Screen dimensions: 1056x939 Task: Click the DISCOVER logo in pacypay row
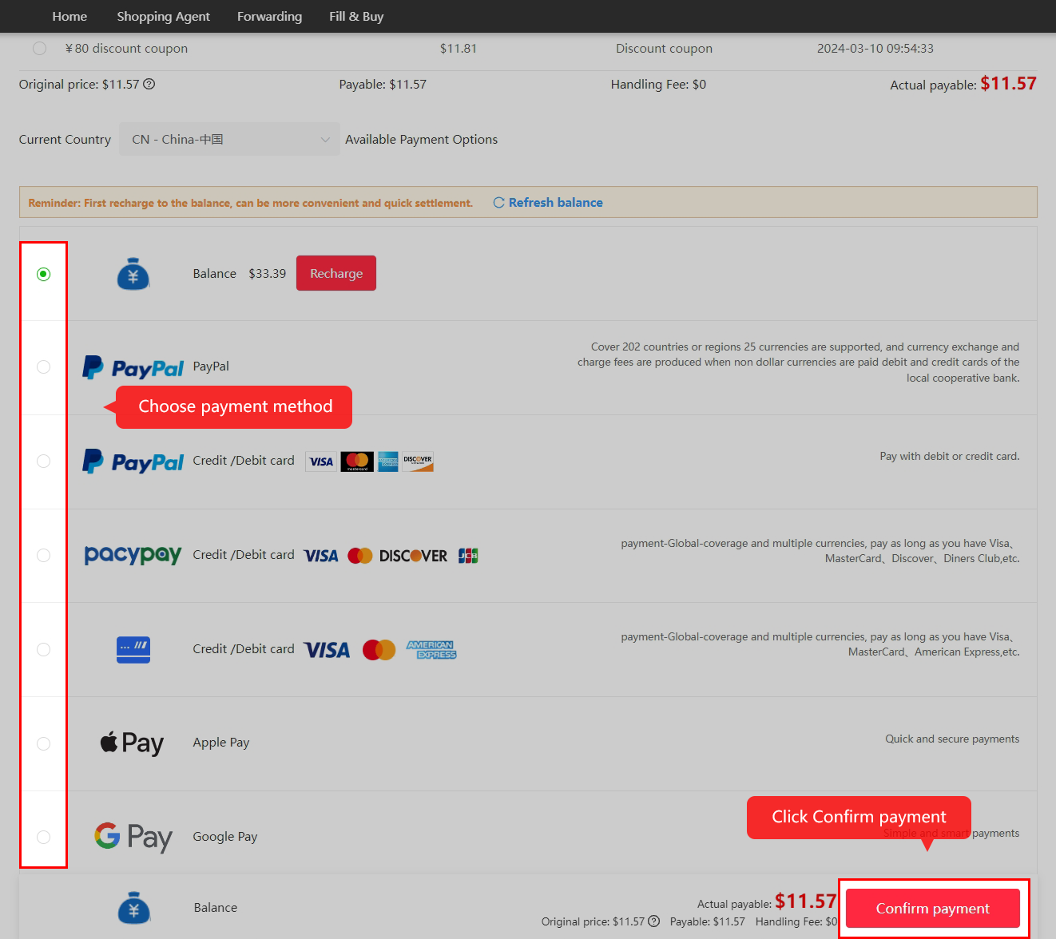coord(413,556)
